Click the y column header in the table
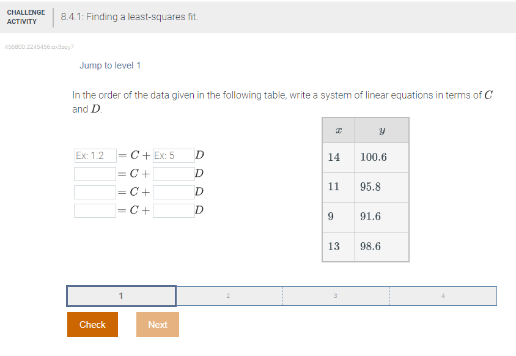The height and width of the screenshot is (356, 516). 381,130
